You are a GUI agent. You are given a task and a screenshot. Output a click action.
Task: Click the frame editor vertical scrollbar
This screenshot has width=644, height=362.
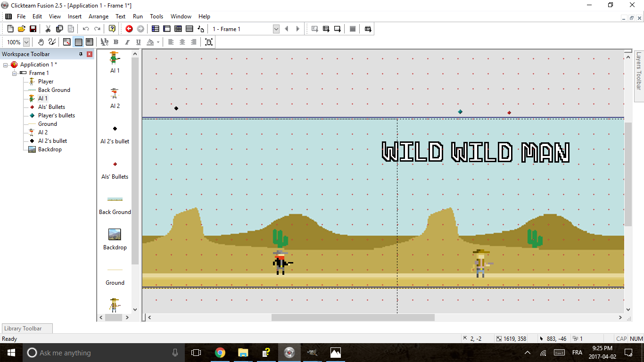(627, 174)
